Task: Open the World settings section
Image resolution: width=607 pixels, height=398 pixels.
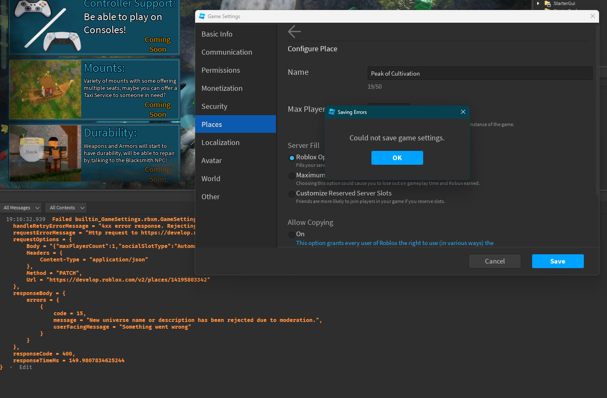Action: point(211,179)
